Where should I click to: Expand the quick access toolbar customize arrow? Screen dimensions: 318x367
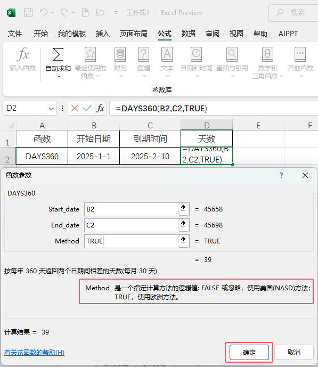116,13
